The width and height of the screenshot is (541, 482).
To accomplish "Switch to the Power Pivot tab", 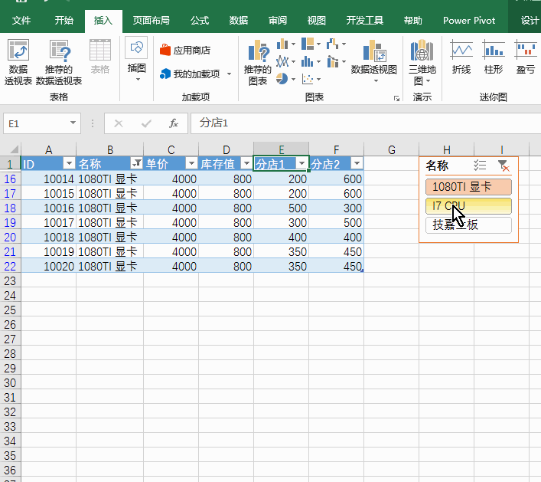I will [469, 21].
